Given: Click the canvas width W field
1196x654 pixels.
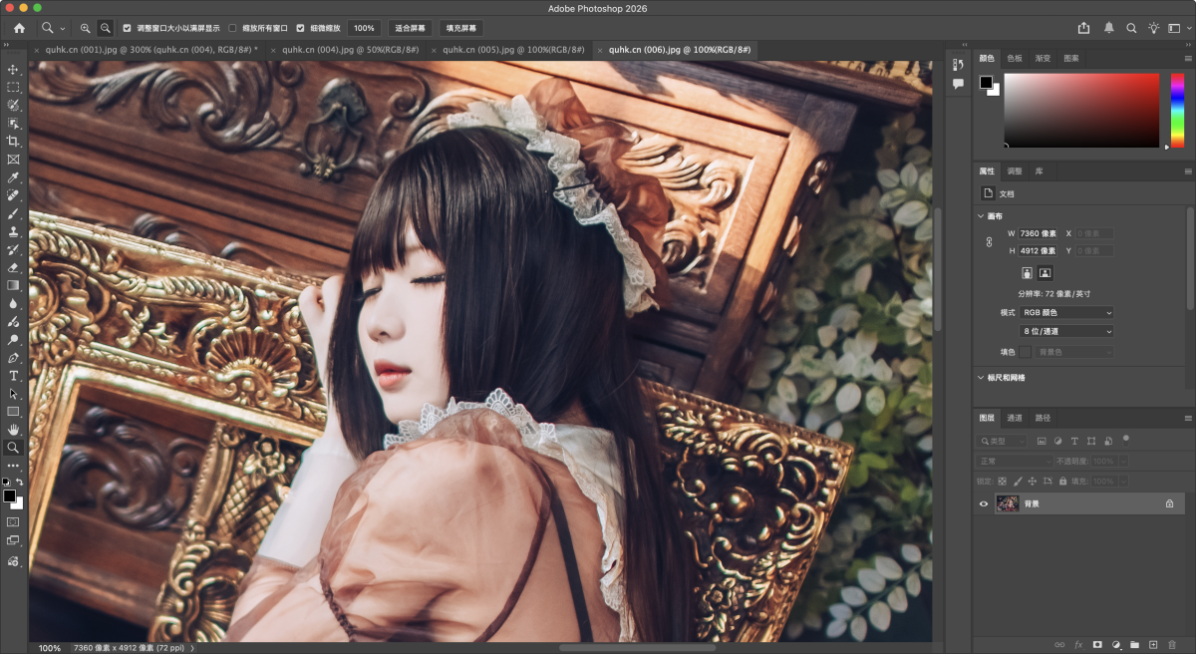Looking at the screenshot, I should (1039, 233).
